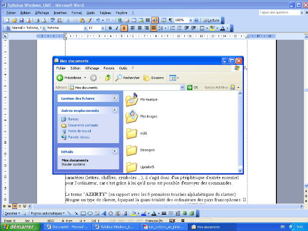The height and width of the screenshot is (231, 308).
Task: Click the Up one level folder icon
Action: (x=108, y=78)
